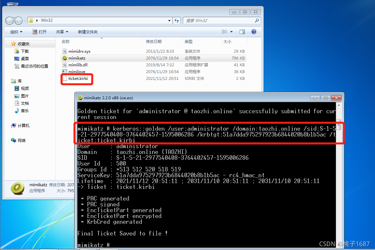Click the magnifier search icon

point(257,21)
